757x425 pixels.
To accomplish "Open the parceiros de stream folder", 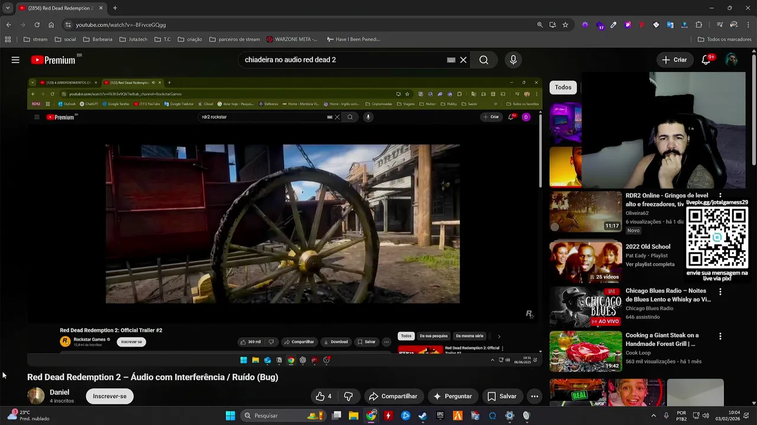I will coord(234,40).
